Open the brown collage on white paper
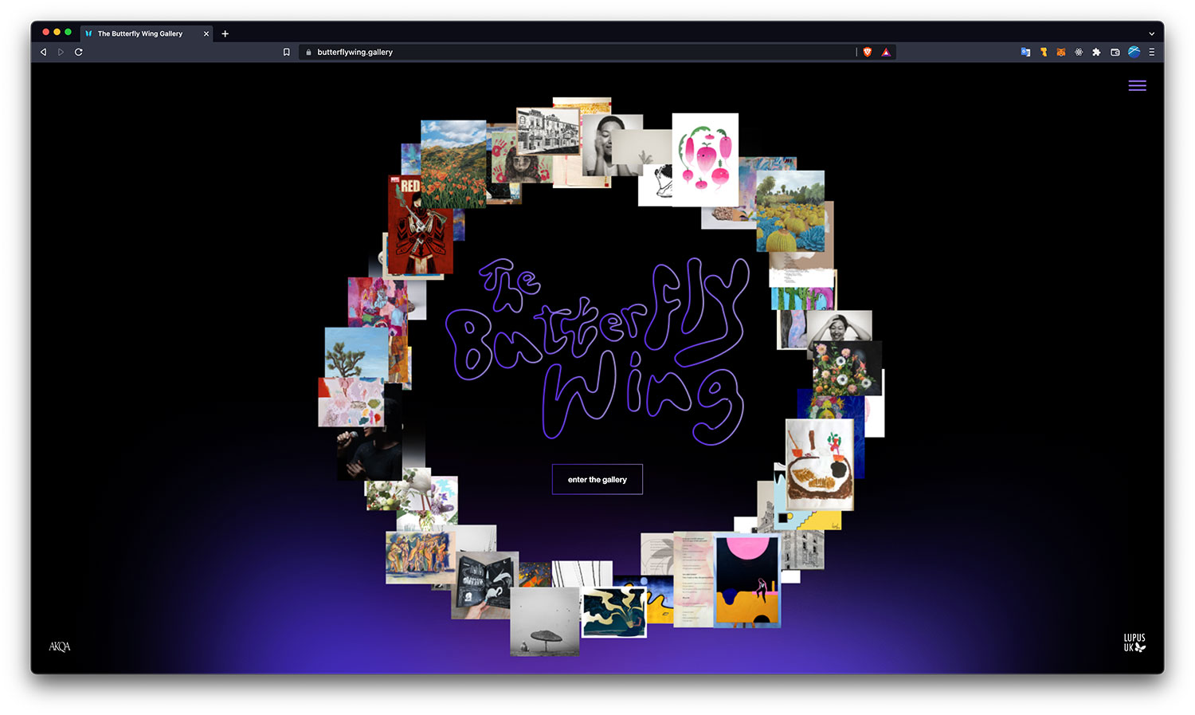This screenshot has width=1195, height=715. point(820,465)
